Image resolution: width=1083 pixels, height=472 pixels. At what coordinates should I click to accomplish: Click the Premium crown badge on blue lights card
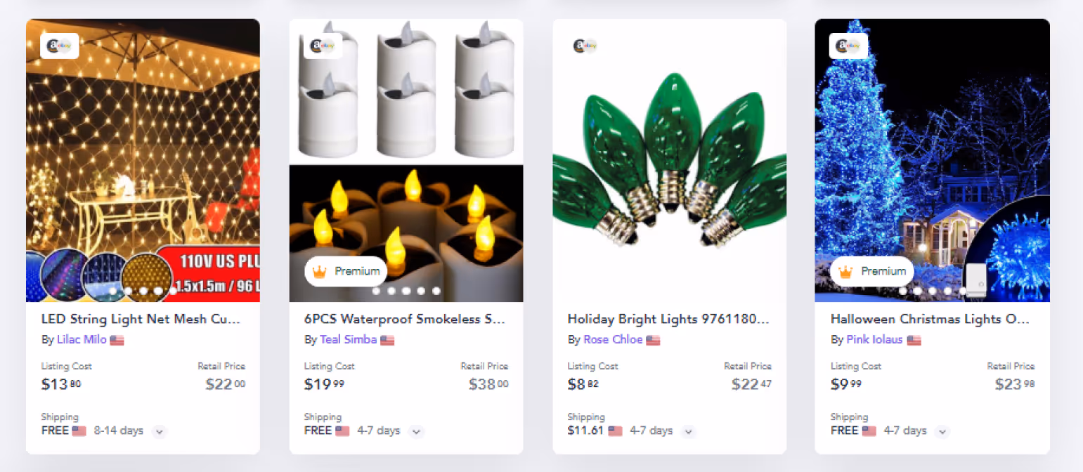pyautogui.click(x=872, y=271)
